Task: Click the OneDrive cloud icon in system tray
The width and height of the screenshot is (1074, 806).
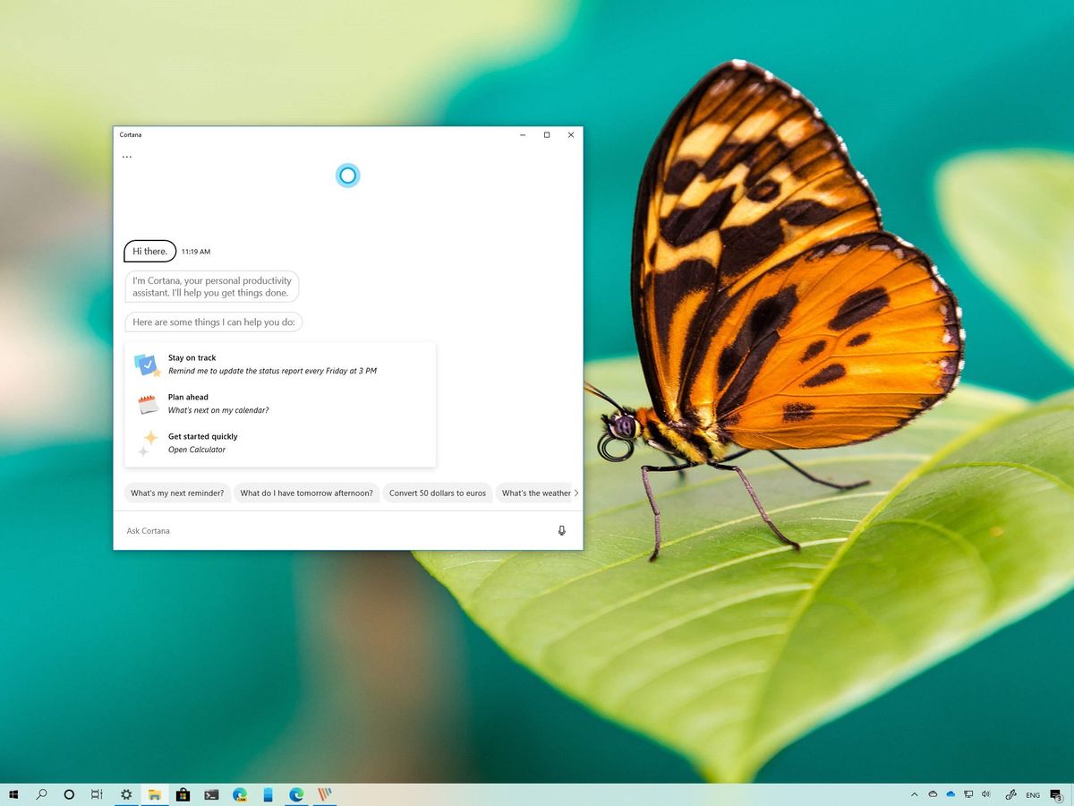Action: click(950, 794)
